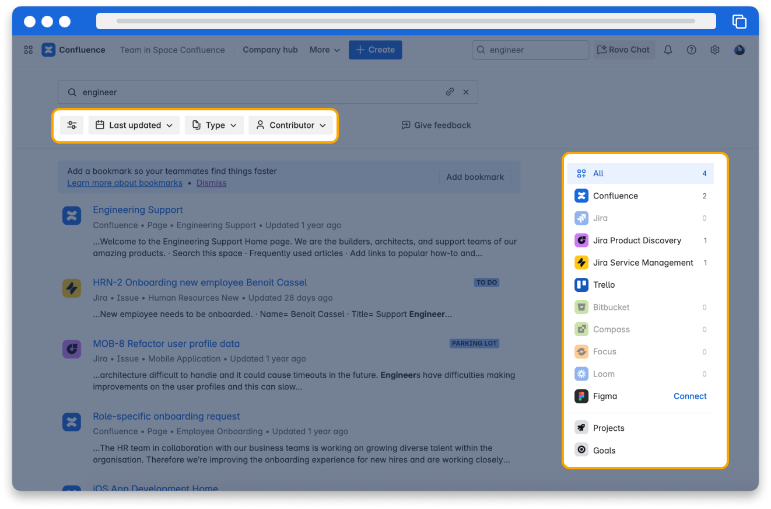Click the top navigation search box
Viewport: 771px width, 509px height.
click(530, 50)
